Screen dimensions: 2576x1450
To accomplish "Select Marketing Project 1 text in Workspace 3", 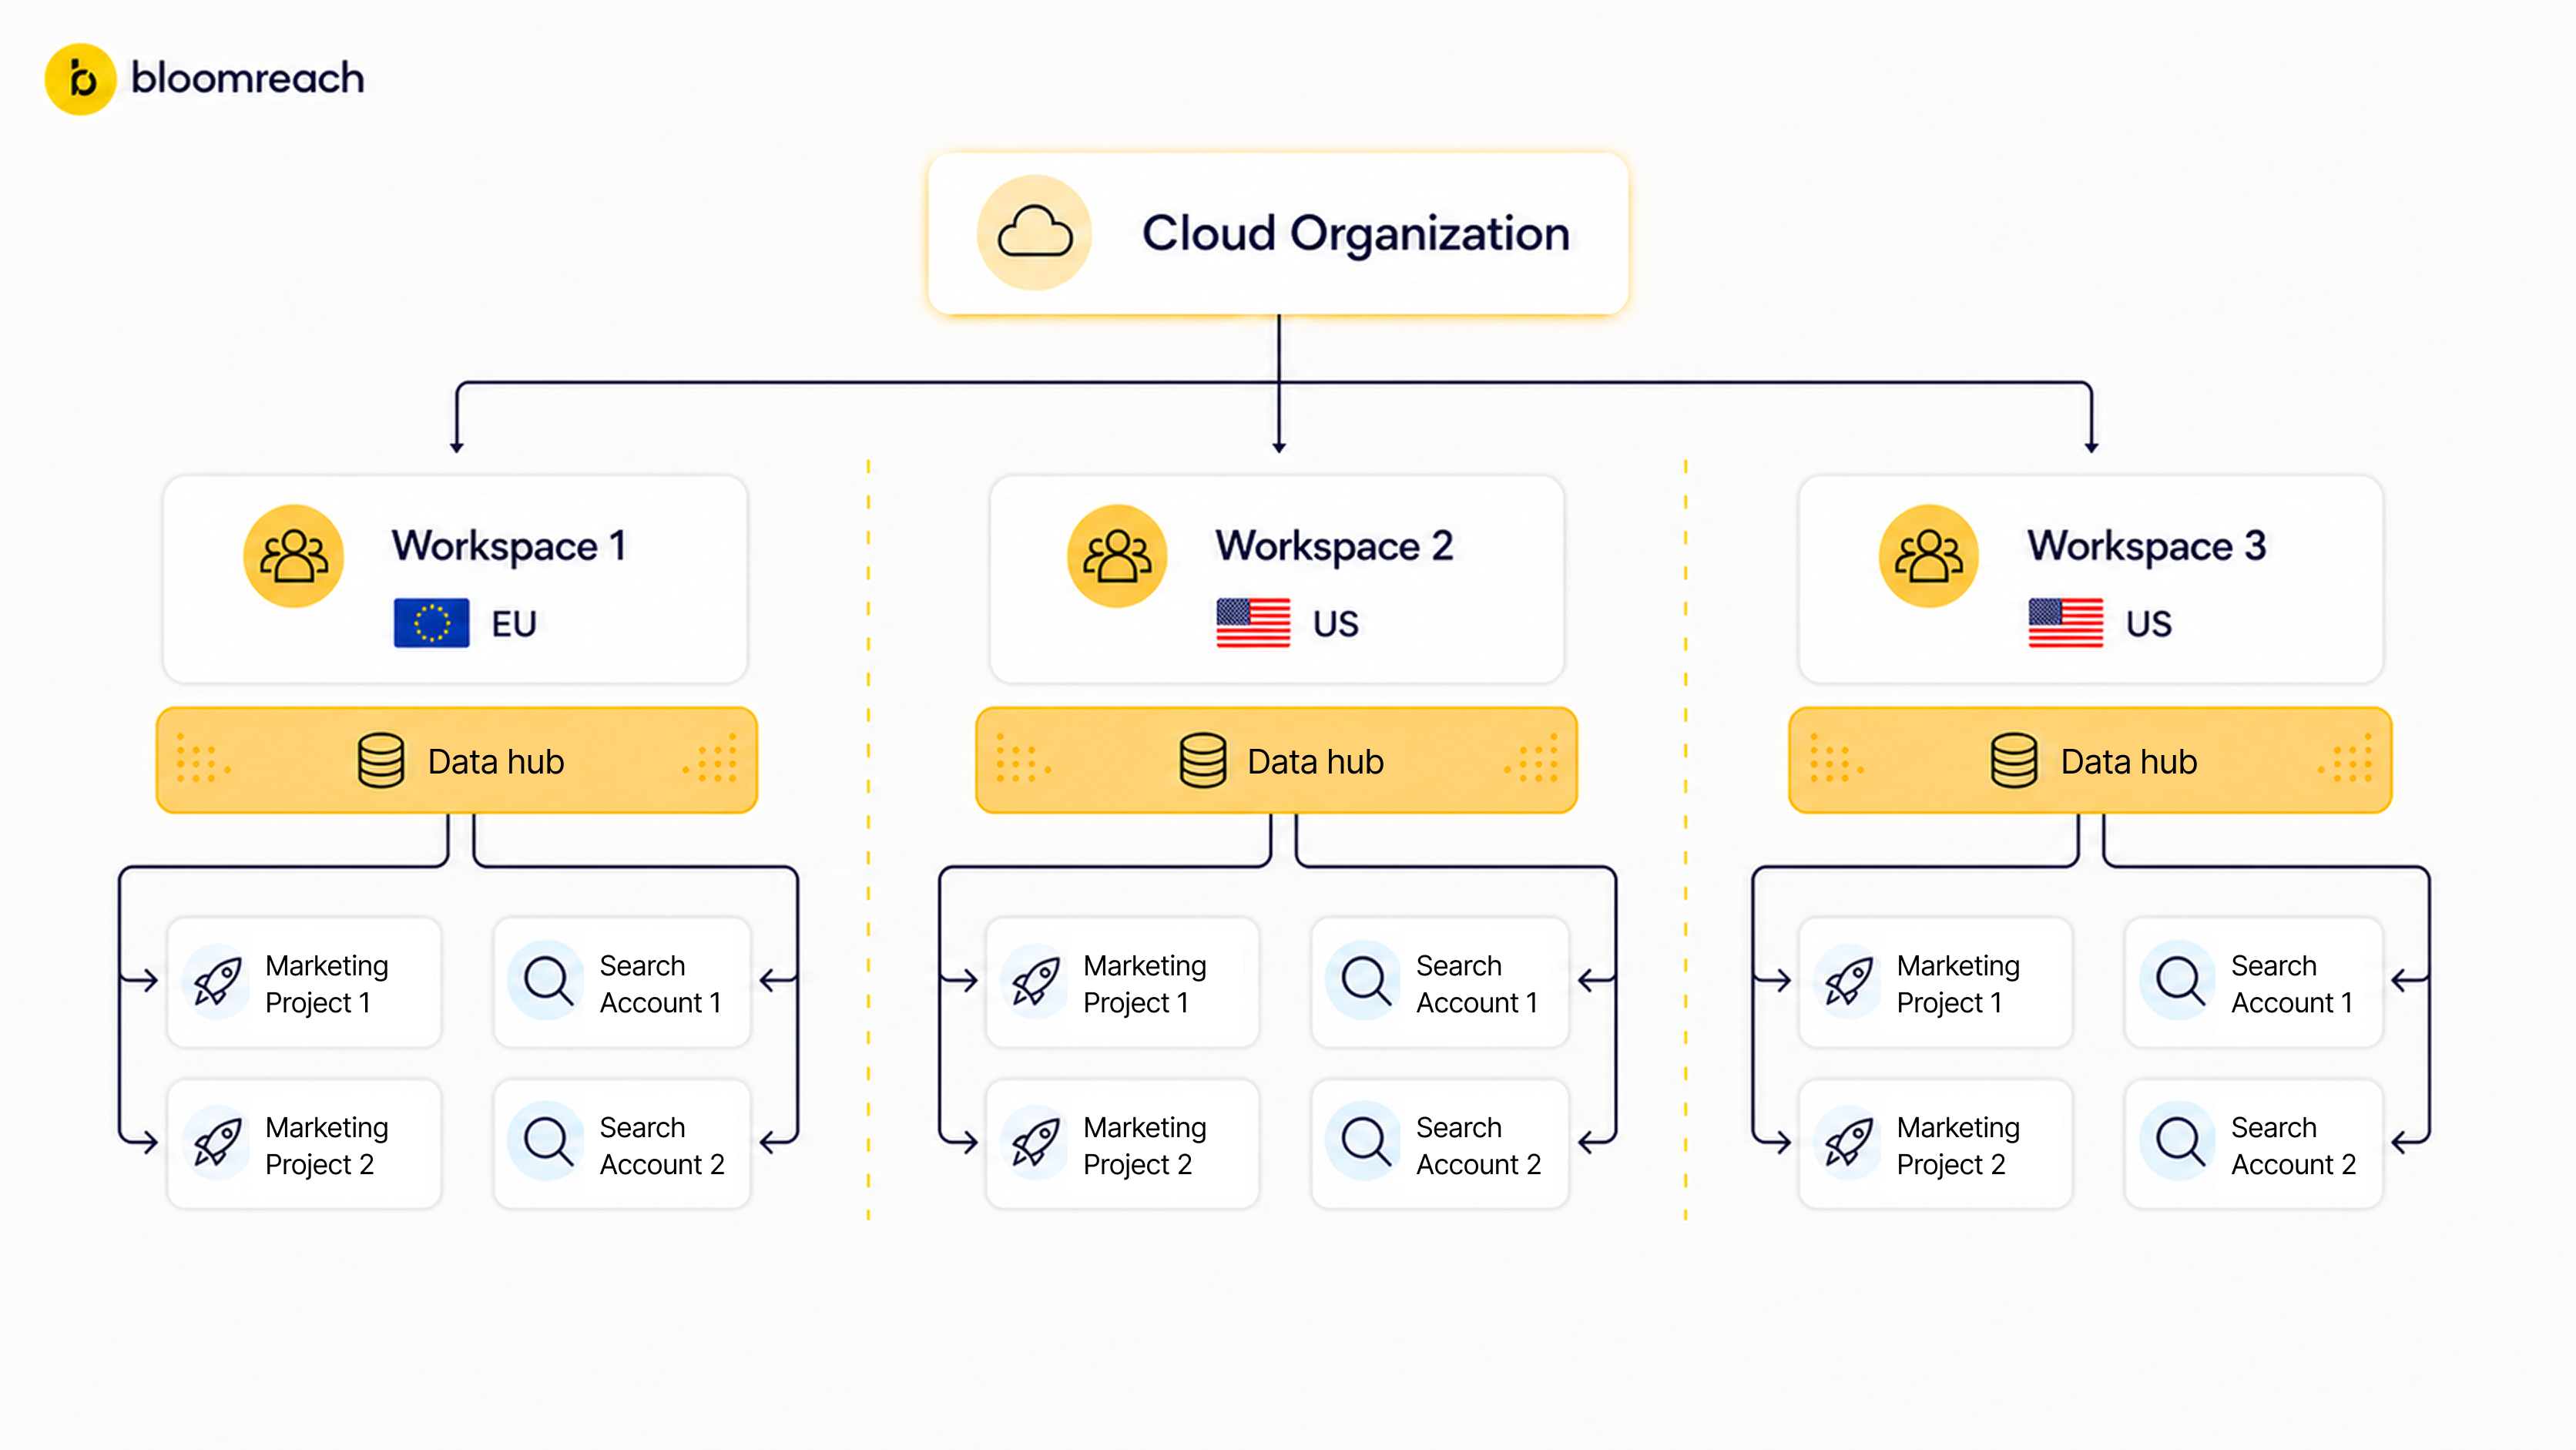I will 1958,984.
